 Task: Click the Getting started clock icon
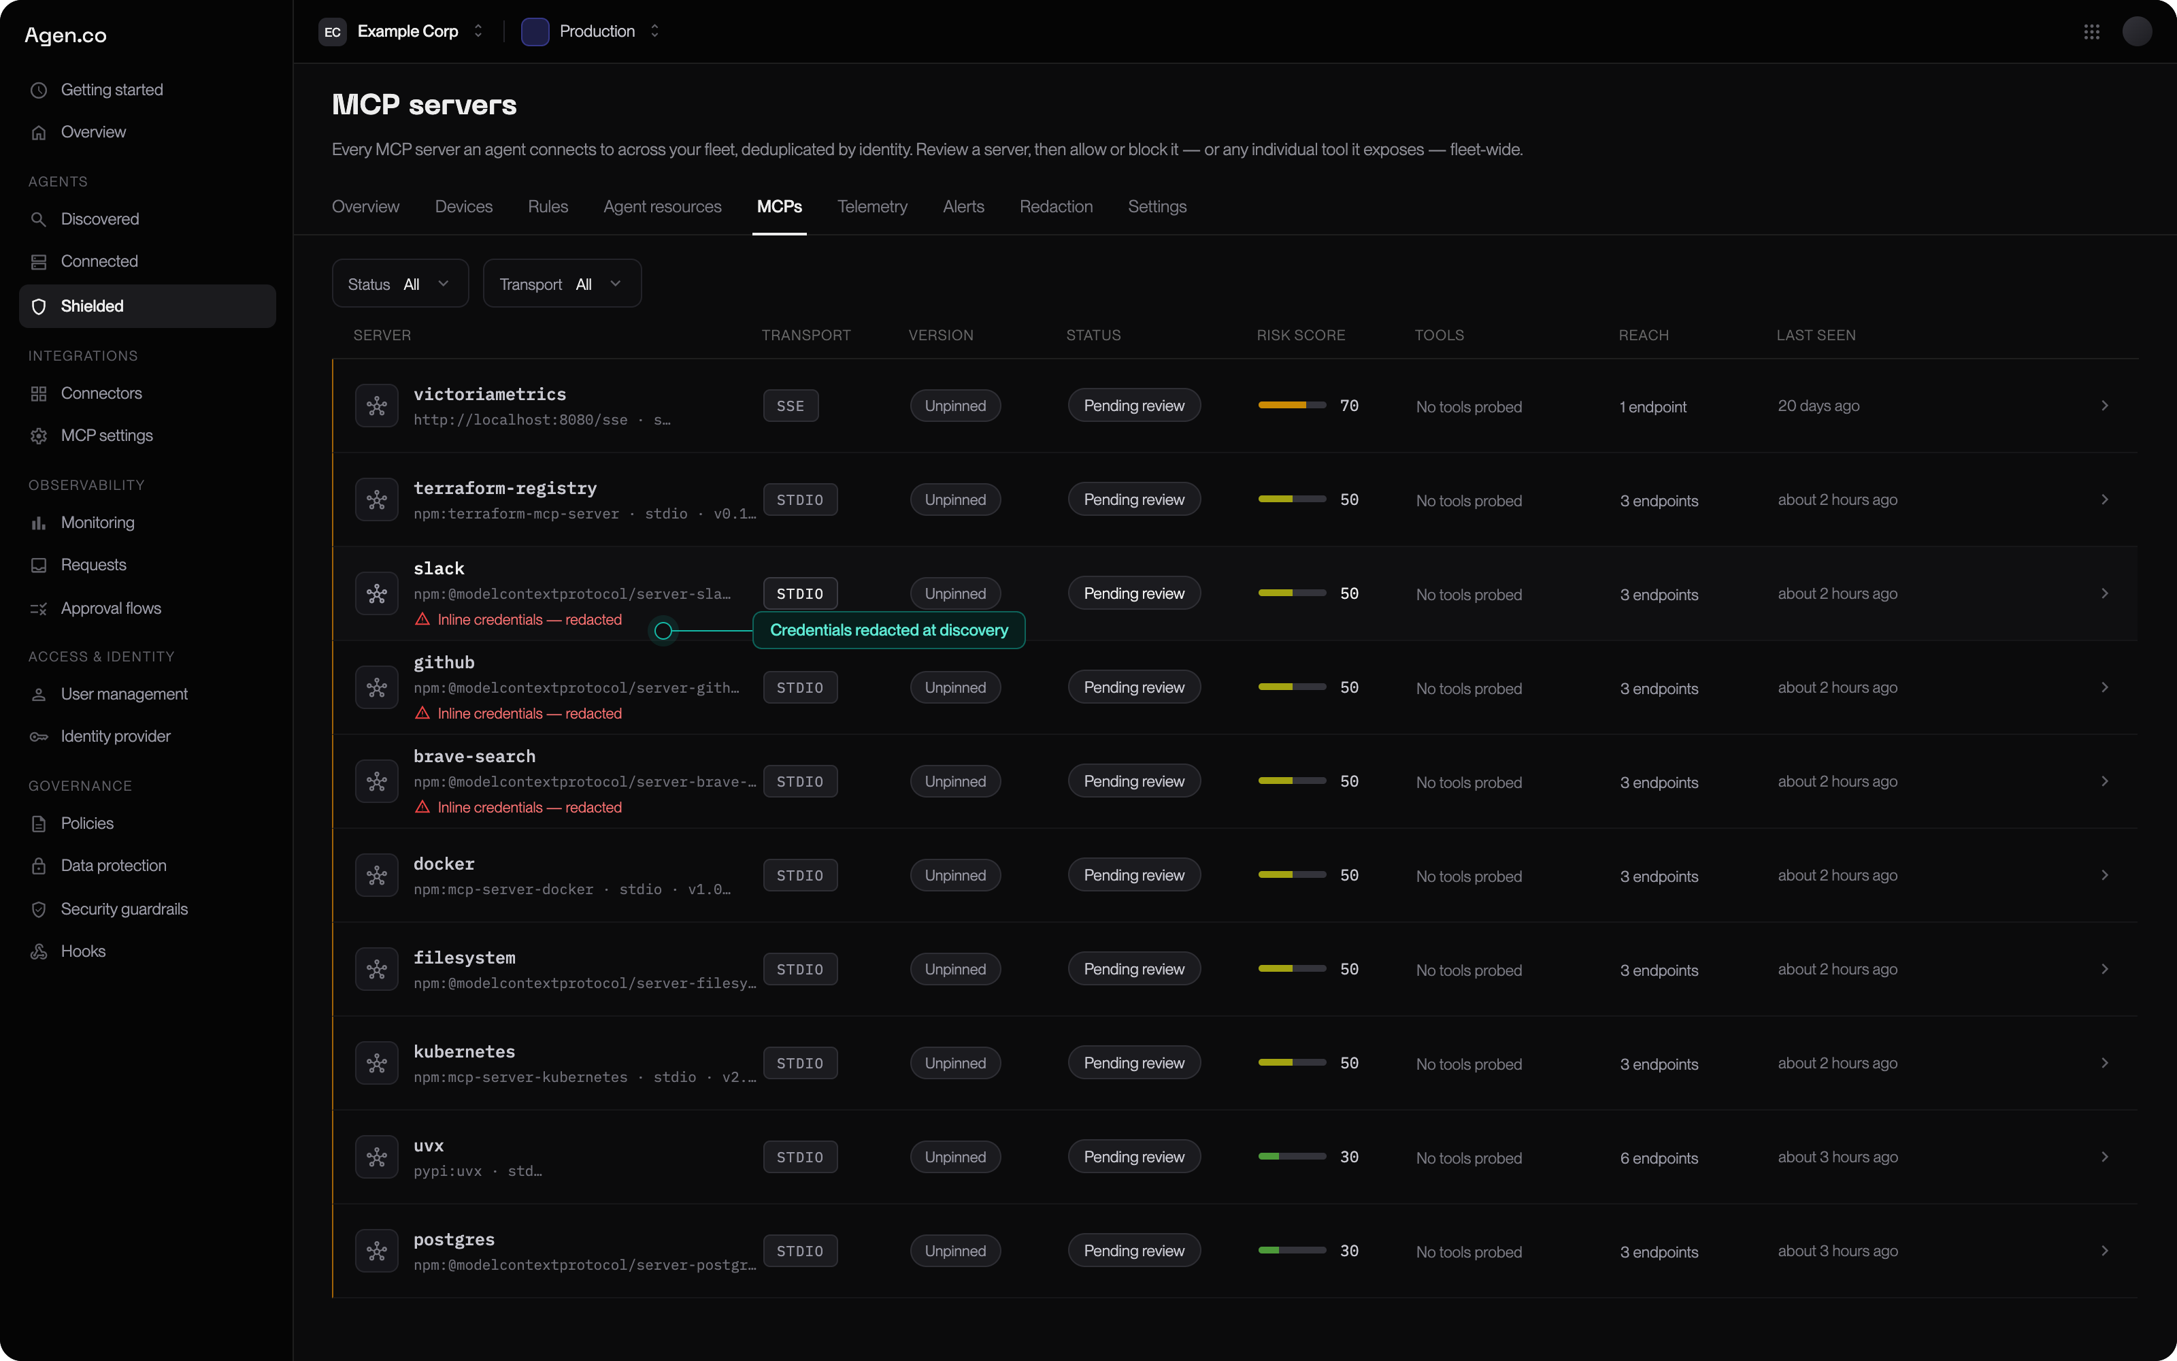coord(39,90)
